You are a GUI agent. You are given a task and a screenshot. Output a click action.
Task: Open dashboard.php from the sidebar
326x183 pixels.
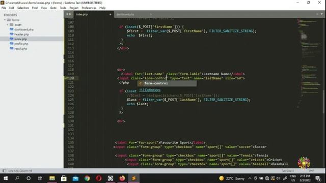[24, 29]
